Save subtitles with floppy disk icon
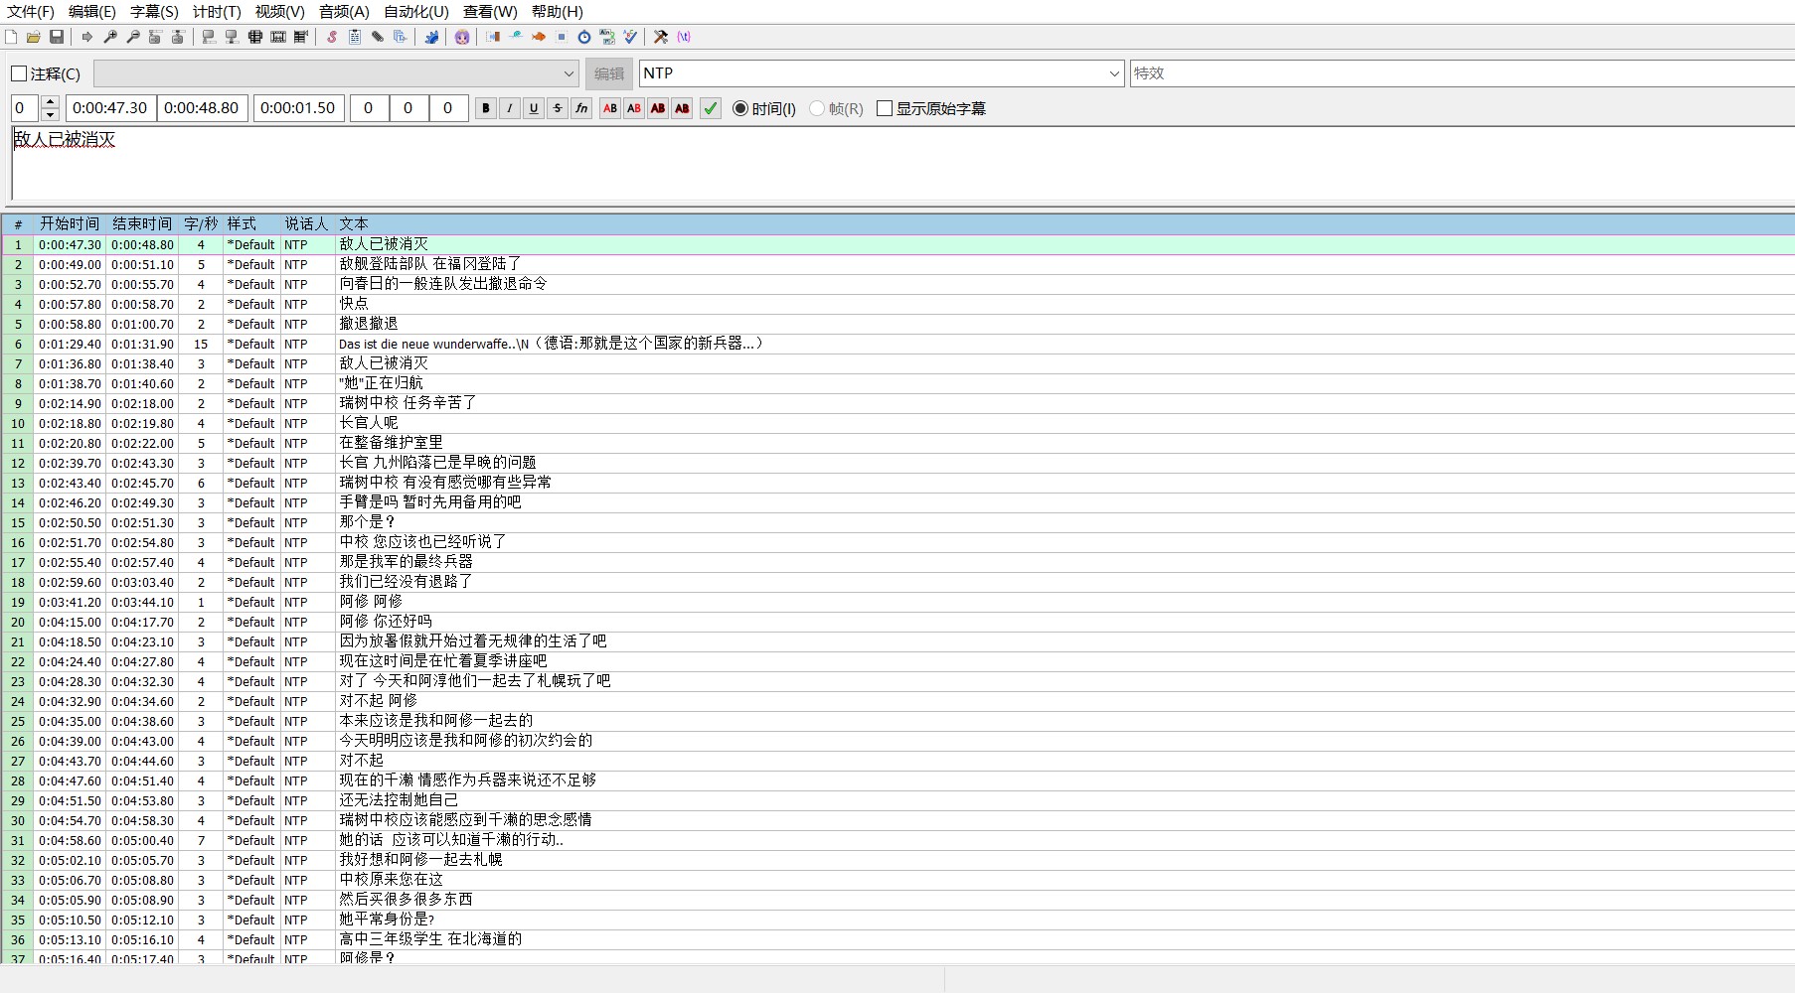Viewport: 1795px width, 993px height. (x=57, y=37)
